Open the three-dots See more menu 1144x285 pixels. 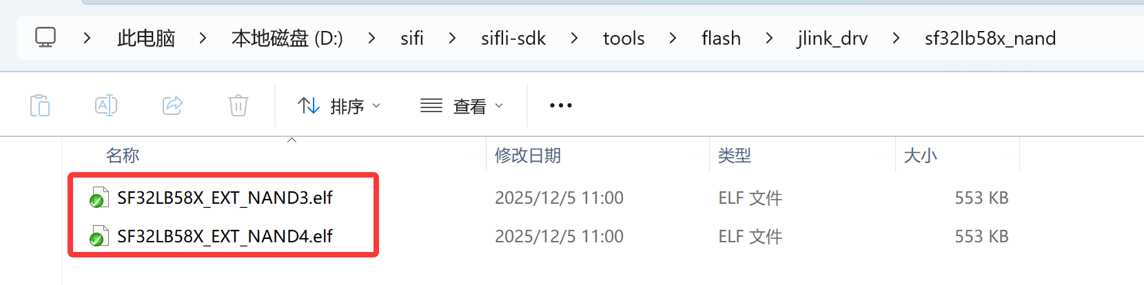pyautogui.click(x=560, y=106)
